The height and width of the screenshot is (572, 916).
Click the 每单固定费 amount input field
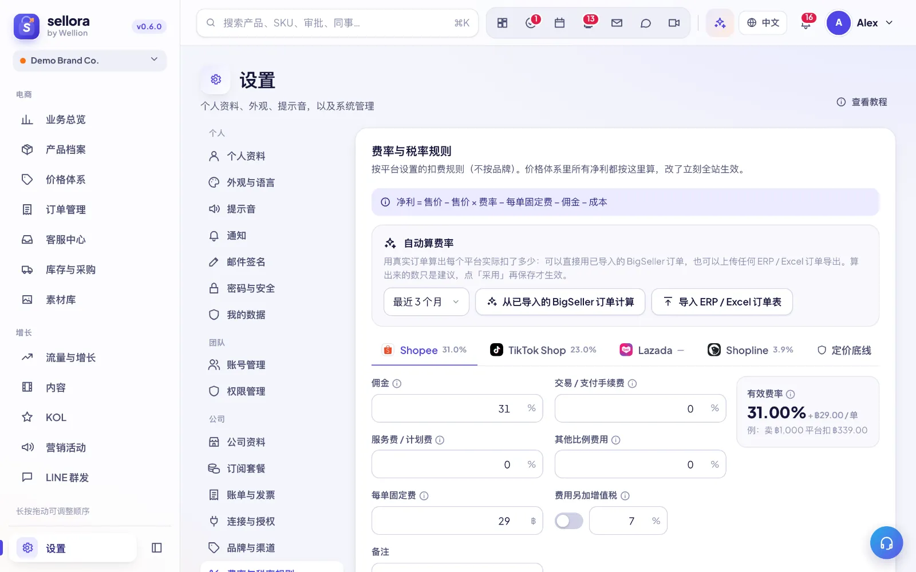pyautogui.click(x=457, y=521)
